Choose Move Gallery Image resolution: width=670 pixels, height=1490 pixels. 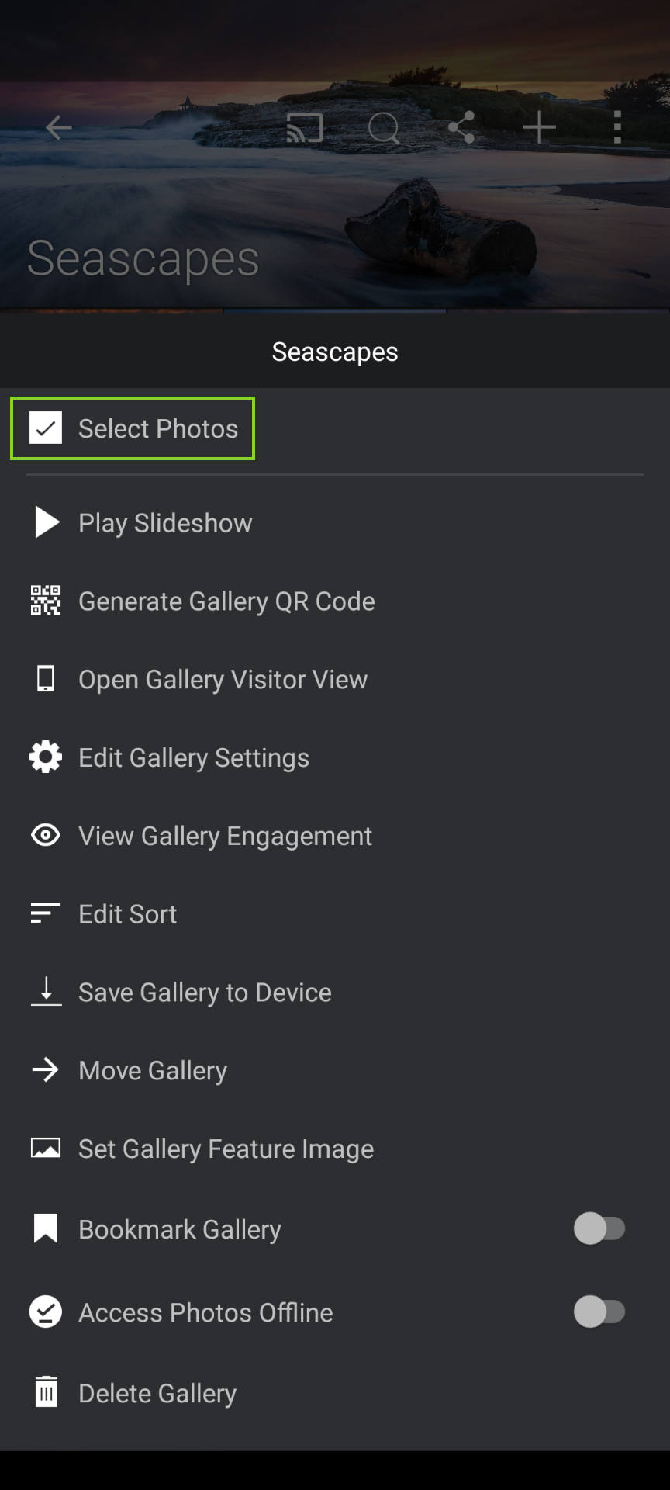(x=153, y=1071)
